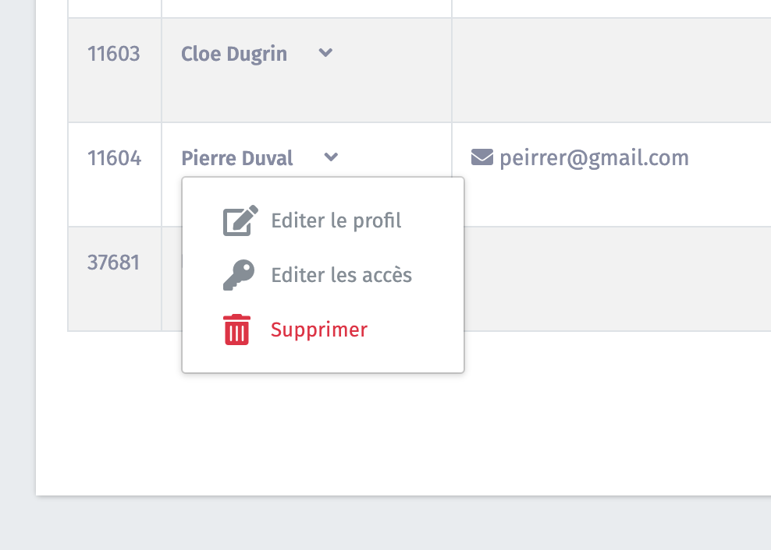The width and height of the screenshot is (771, 550).
Task: Click the envelope icon beside peirrer@gmail.com
Action: click(482, 157)
